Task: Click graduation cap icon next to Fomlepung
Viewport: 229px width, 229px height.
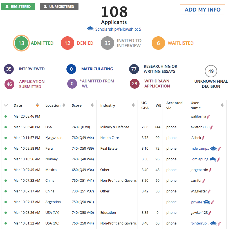Action: point(213,159)
